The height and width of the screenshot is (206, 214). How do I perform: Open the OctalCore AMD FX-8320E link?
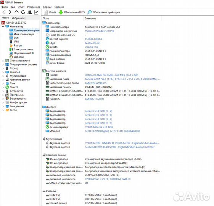coord(111,75)
